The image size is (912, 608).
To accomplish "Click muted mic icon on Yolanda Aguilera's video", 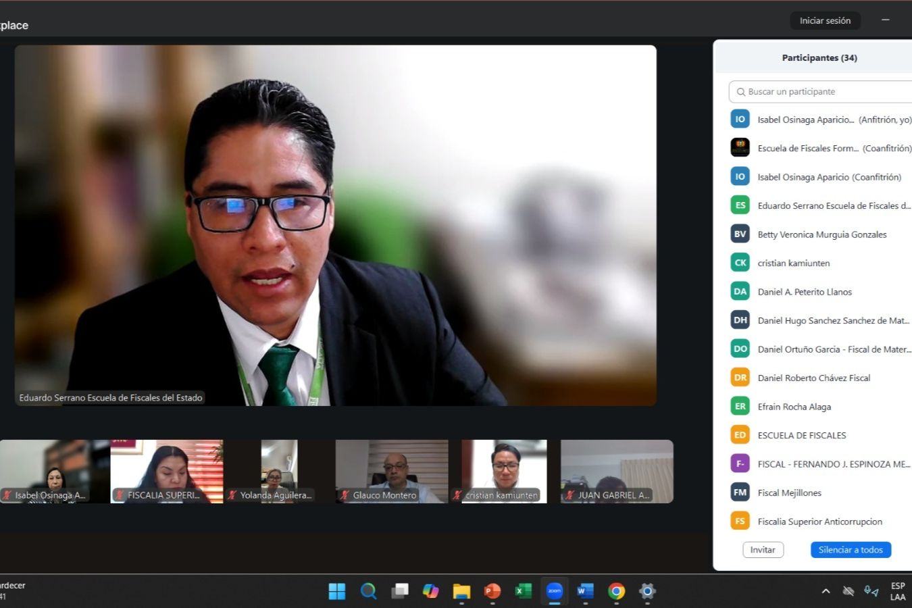I will [232, 495].
